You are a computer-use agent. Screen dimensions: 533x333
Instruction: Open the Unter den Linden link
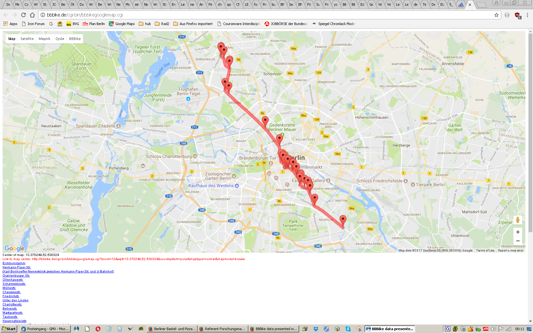(16, 300)
